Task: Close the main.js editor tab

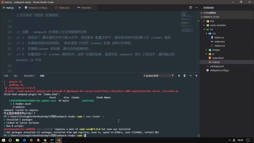Action: pos(19,8)
